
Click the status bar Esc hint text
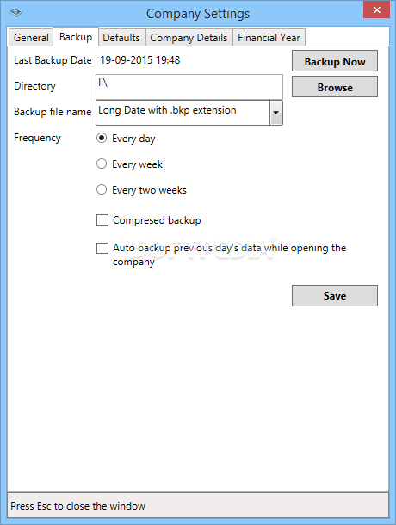coord(77,505)
